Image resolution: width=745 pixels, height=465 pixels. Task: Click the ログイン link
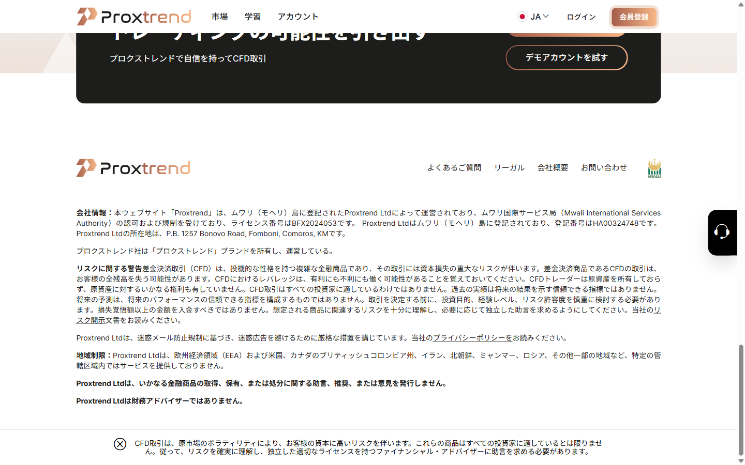coord(581,17)
